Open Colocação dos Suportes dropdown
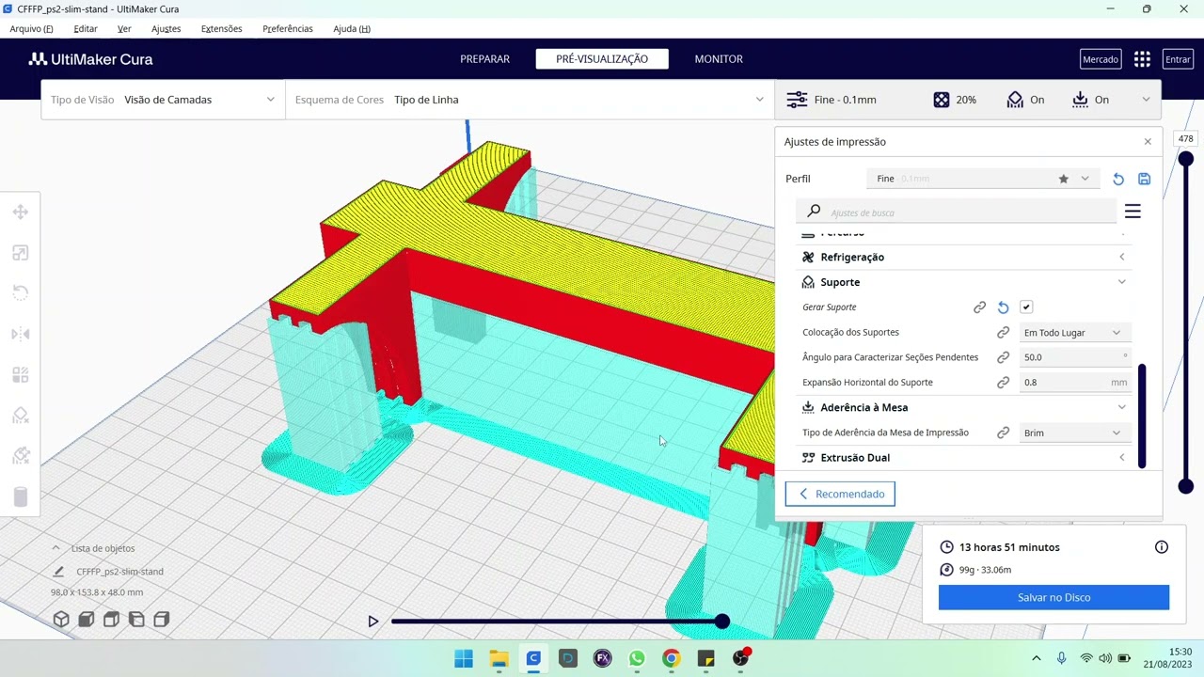Image resolution: width=1204 pixels, height=677 pixels. [x=1073, y=332]
